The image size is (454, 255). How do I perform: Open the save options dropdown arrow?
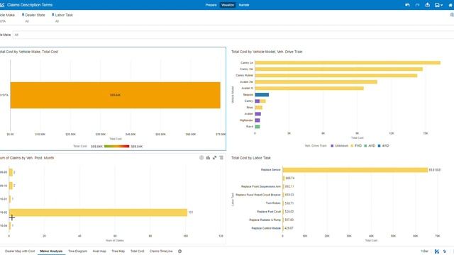coord(441,5)
